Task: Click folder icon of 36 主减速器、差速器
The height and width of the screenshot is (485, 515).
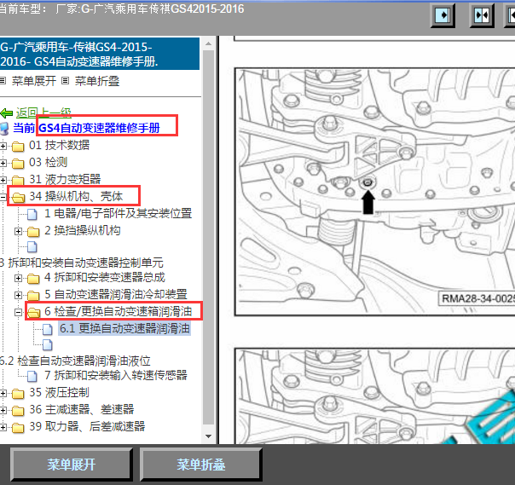Action: pos(18,411)
